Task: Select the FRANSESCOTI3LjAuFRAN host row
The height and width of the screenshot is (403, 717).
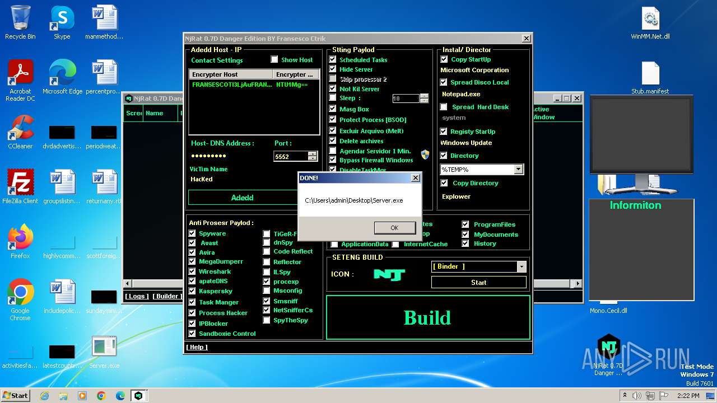Action: click(x=254, y=85)
